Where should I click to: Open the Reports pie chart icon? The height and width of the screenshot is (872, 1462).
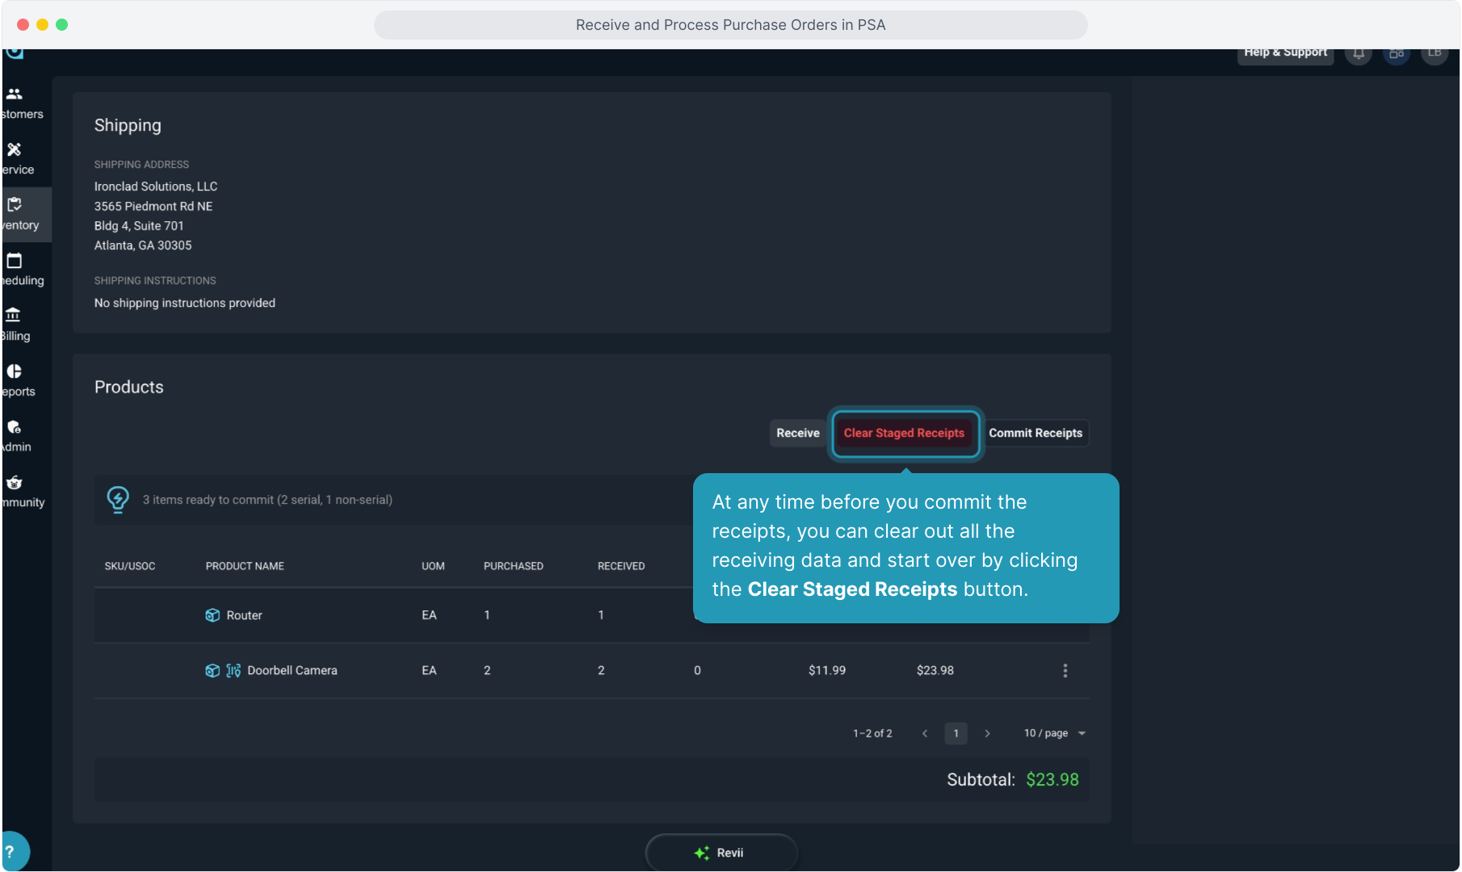pos(15,371)
